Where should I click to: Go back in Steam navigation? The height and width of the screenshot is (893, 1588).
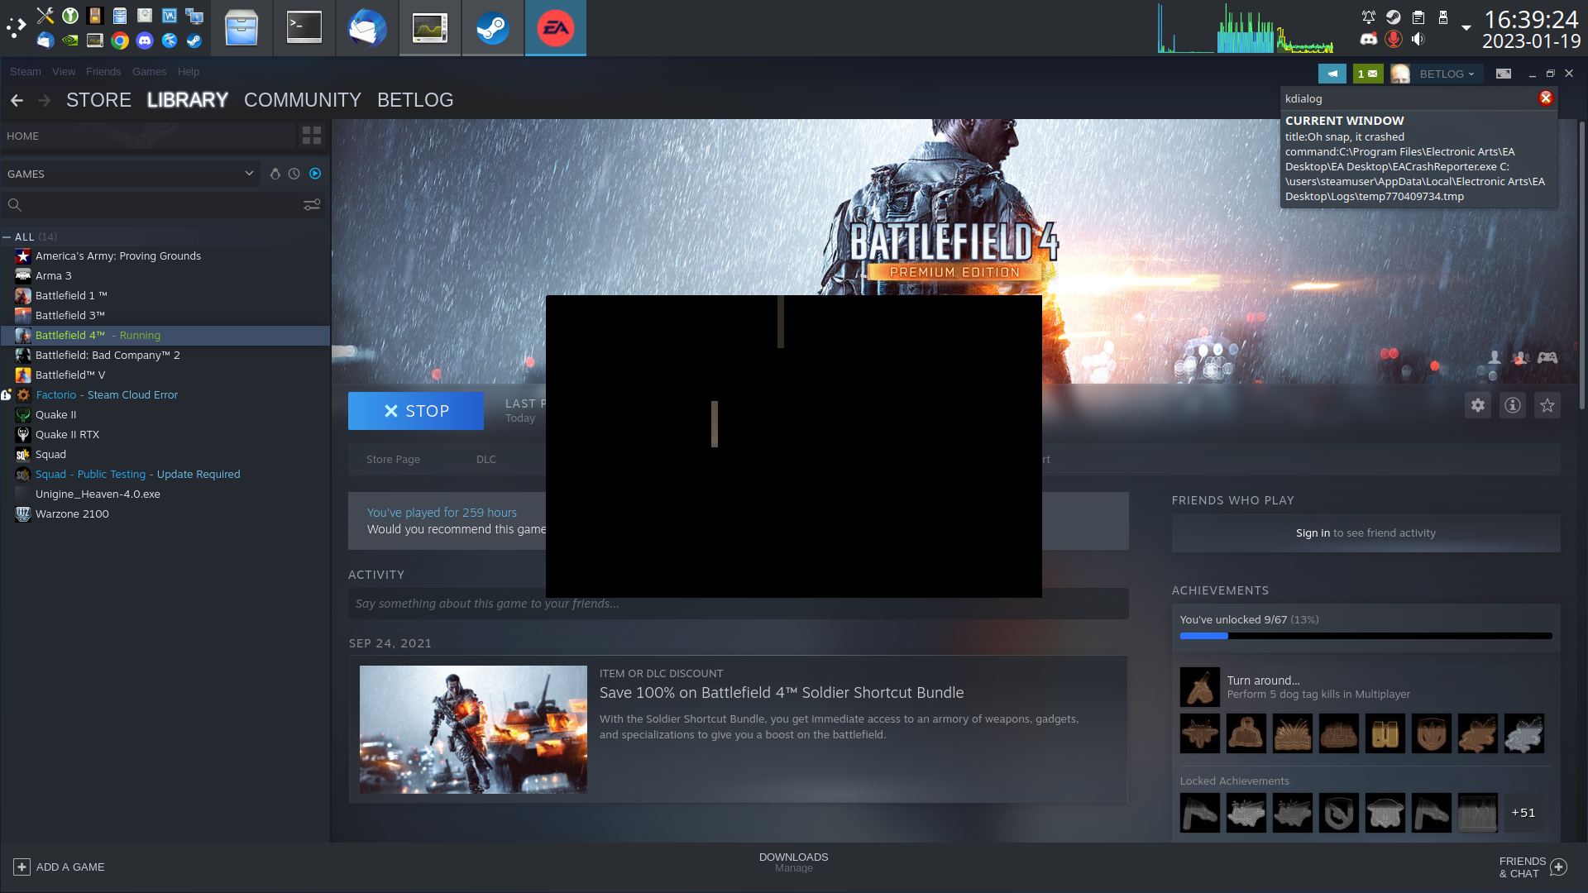(x=17, y=100)
